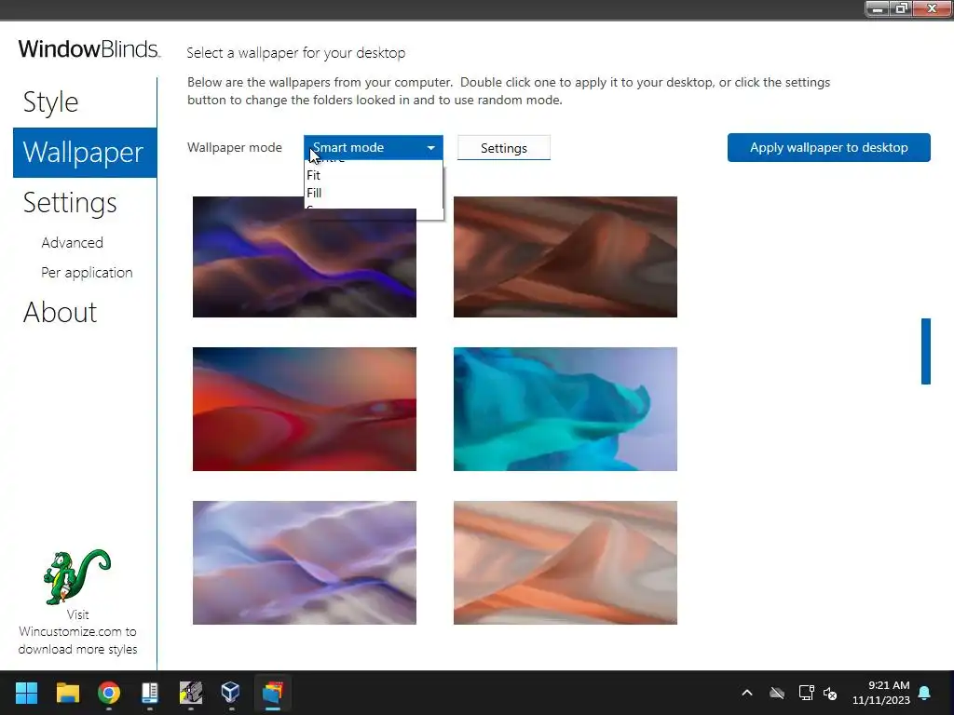Open the network status tray icon
The width and height of the screenshot is (954, 715).
[806, 693]
